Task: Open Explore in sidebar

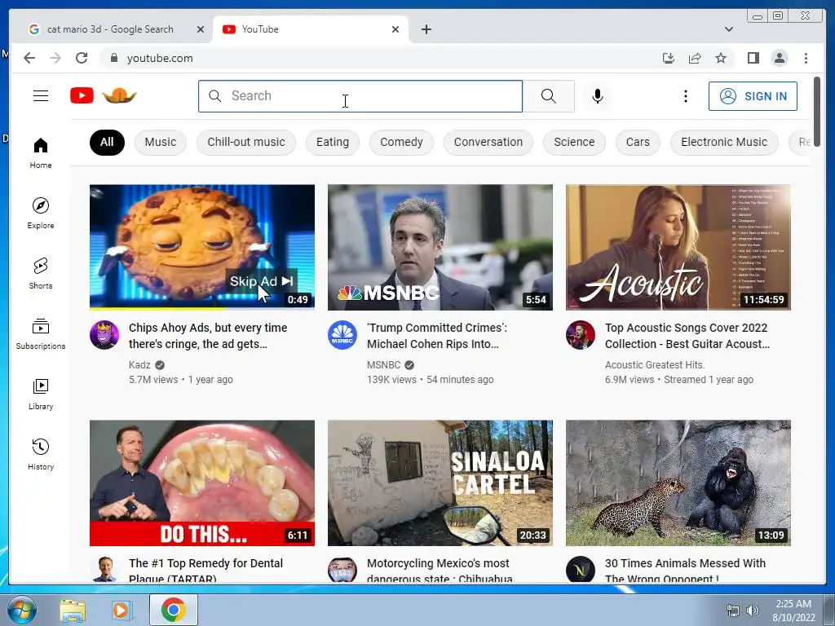Action: tap(41, 214)
